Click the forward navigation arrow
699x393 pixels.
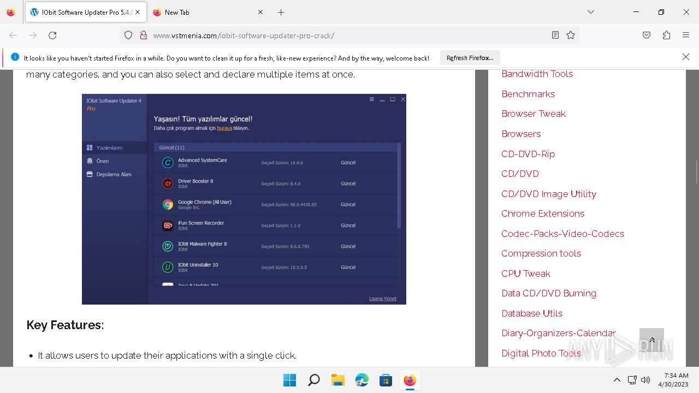33,35
